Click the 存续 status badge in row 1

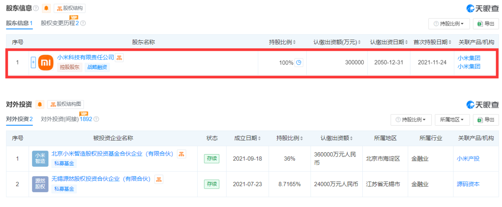pos(212,158)
